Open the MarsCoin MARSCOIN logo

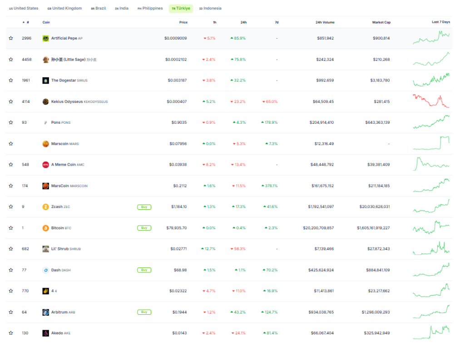(46, 186)
